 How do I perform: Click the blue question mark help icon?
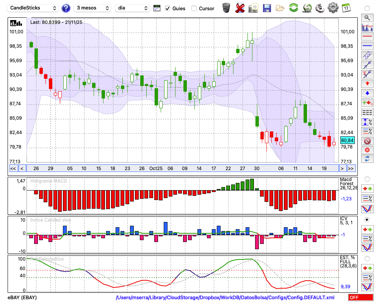click(66, 8)
